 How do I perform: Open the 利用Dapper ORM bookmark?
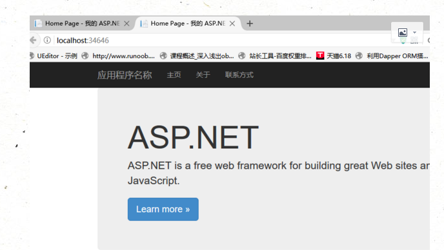click(392, 56)
